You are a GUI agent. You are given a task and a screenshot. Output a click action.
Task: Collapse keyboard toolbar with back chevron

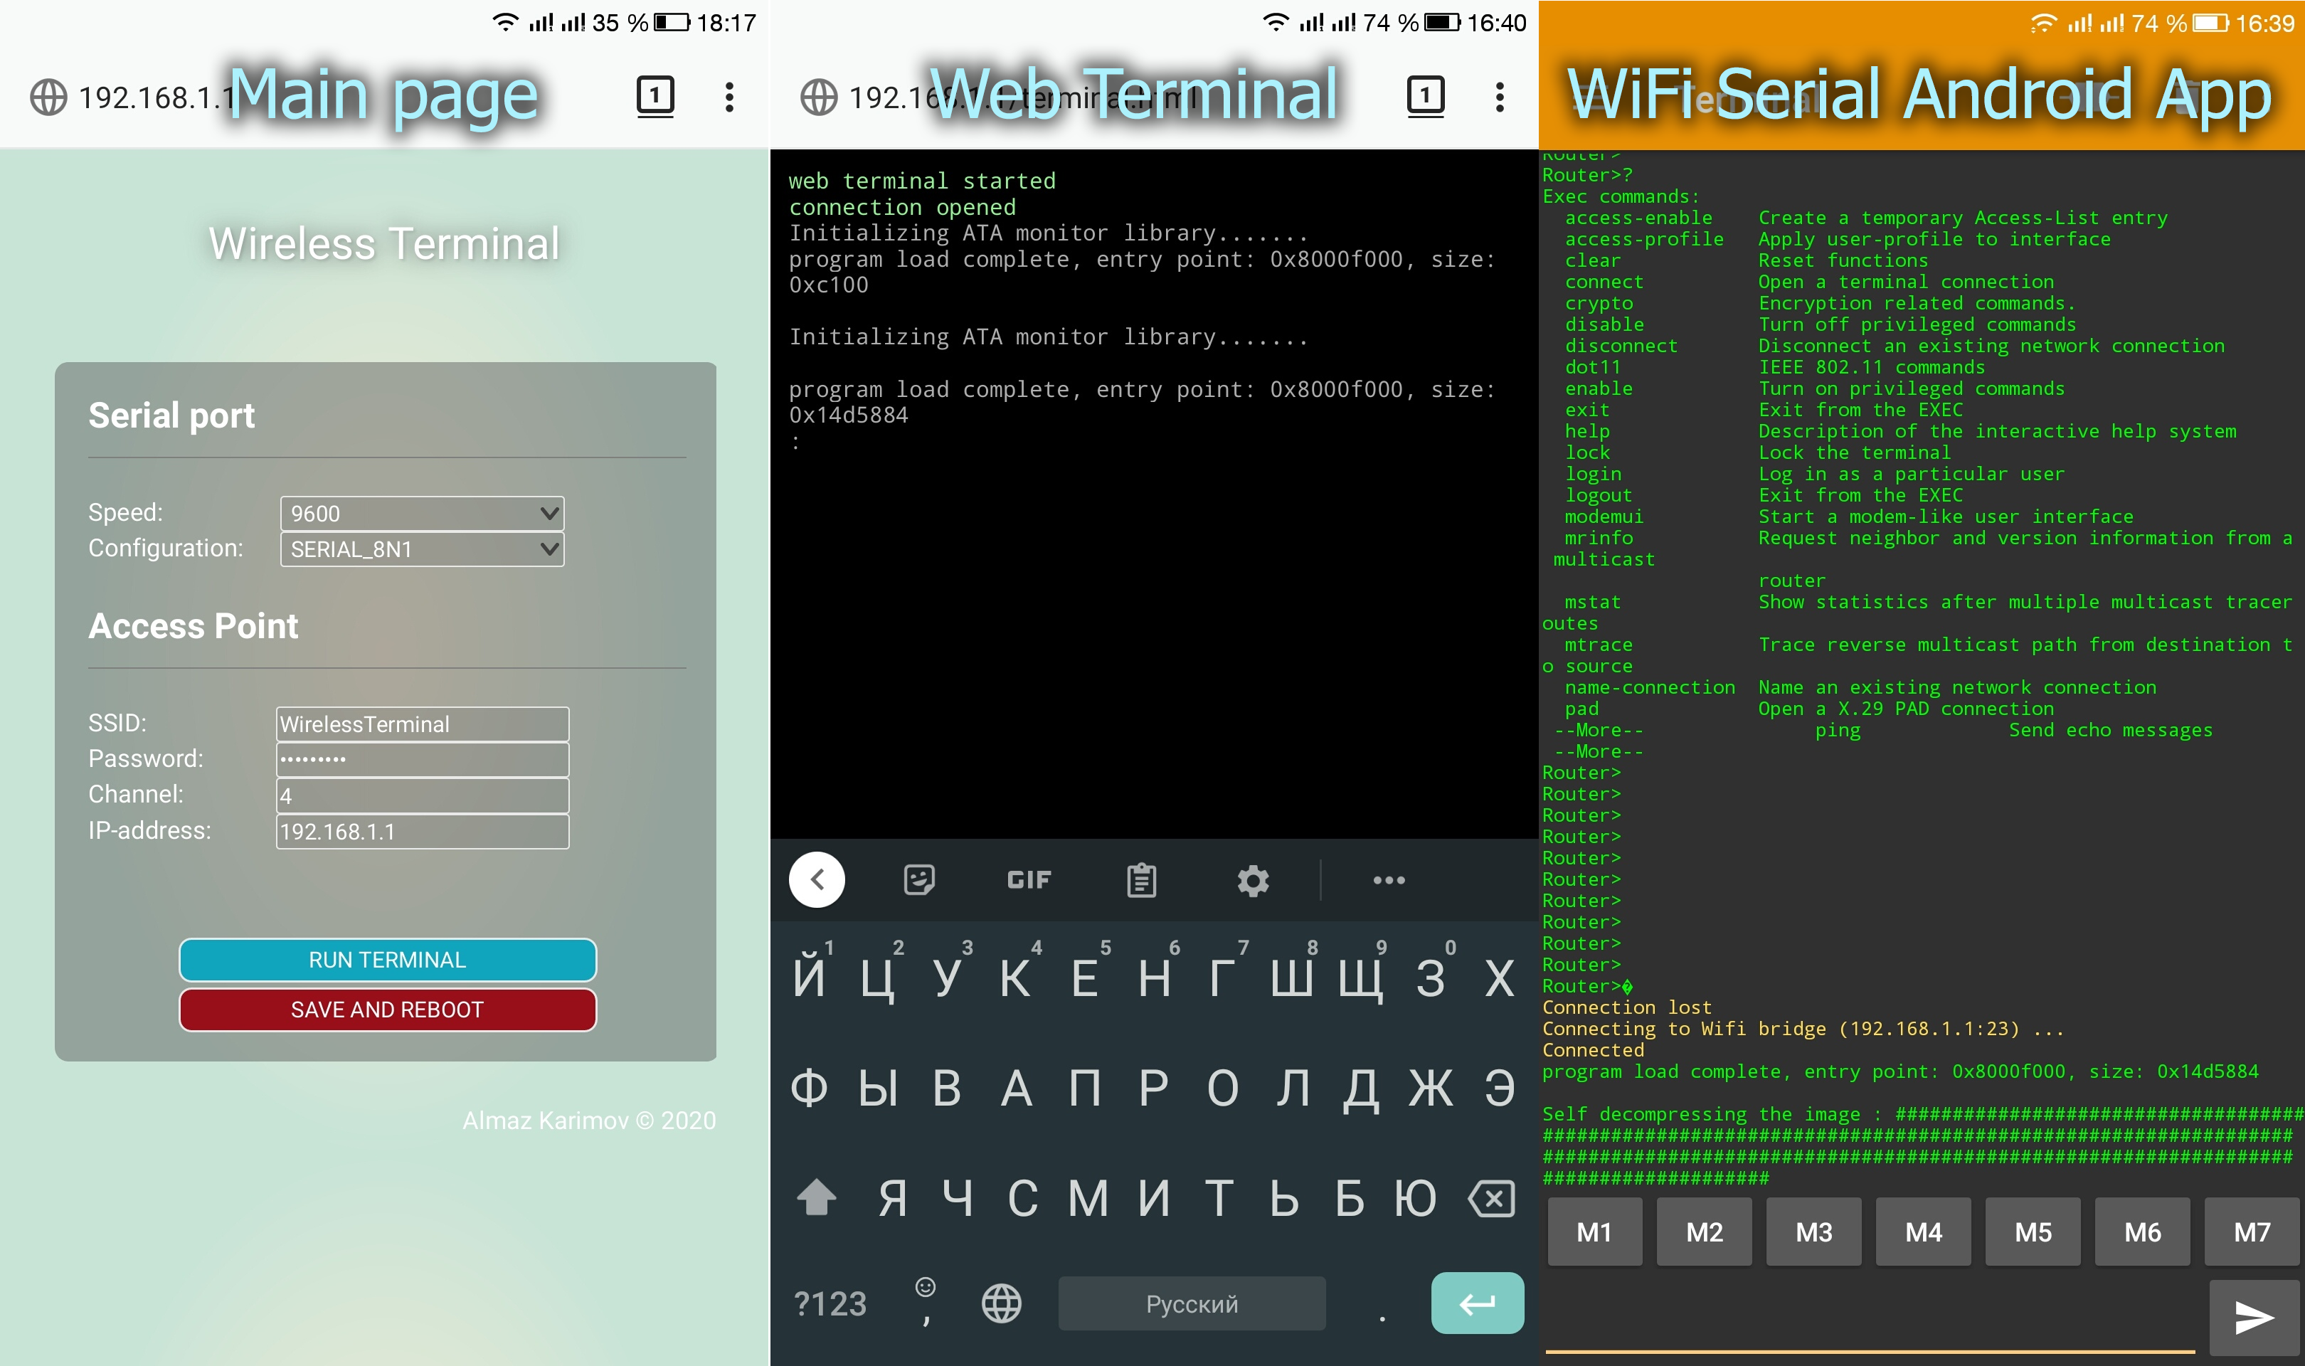point(817,880)
